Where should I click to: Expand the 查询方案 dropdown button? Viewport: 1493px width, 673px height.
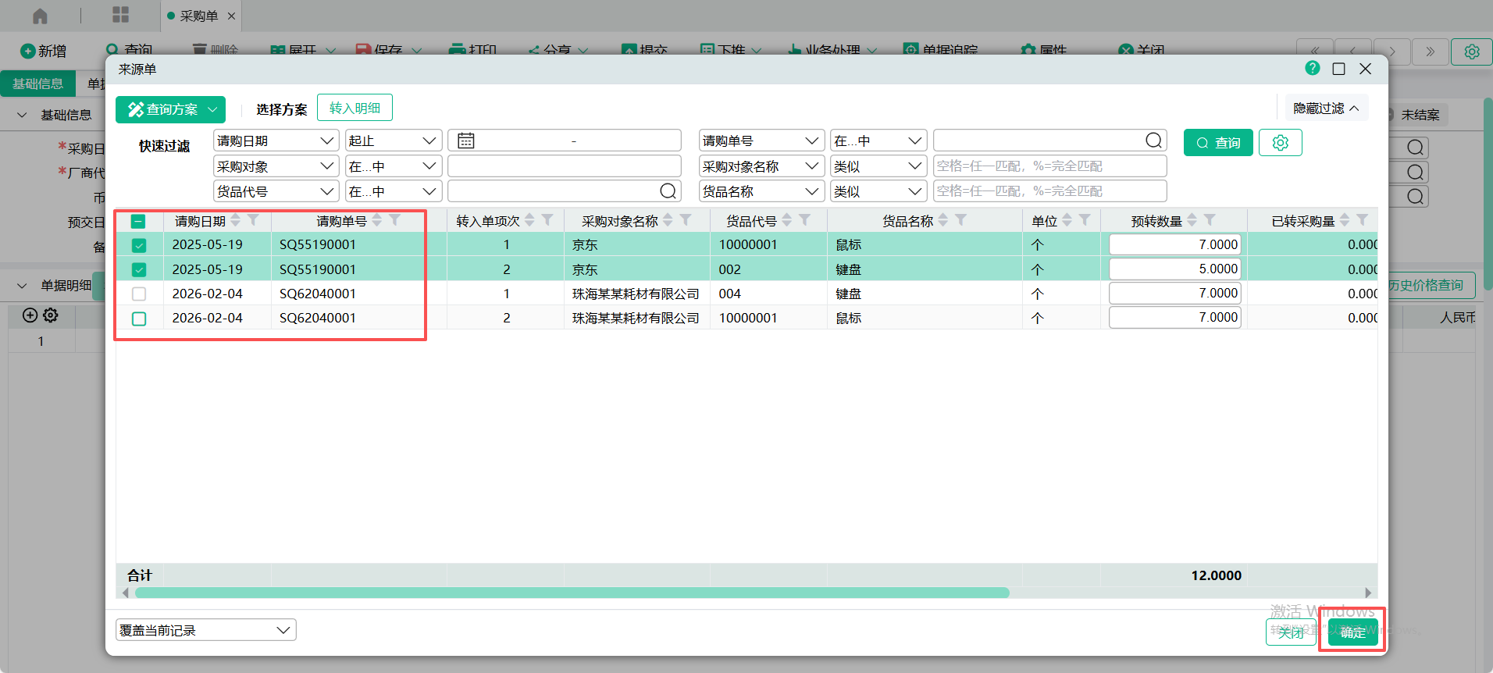coord(170,109)
